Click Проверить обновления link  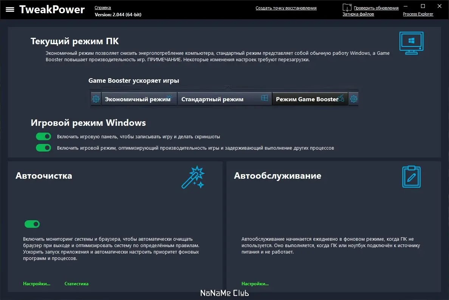376,8
